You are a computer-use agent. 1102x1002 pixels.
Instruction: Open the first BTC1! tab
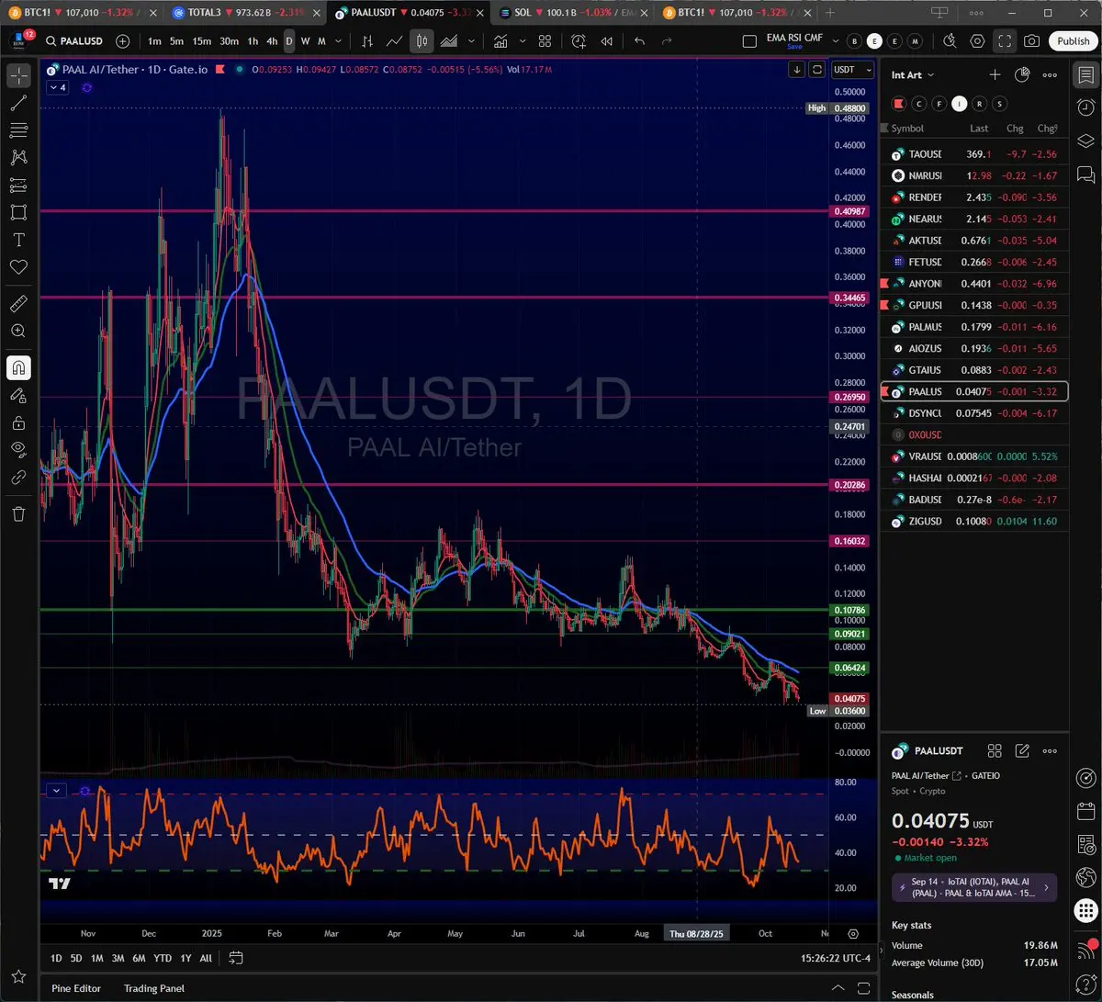81,13
